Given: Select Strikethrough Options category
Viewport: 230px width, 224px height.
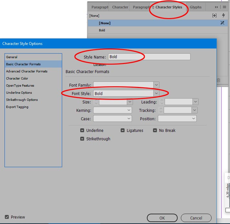Looking at the screenshot, I should 33,100.
